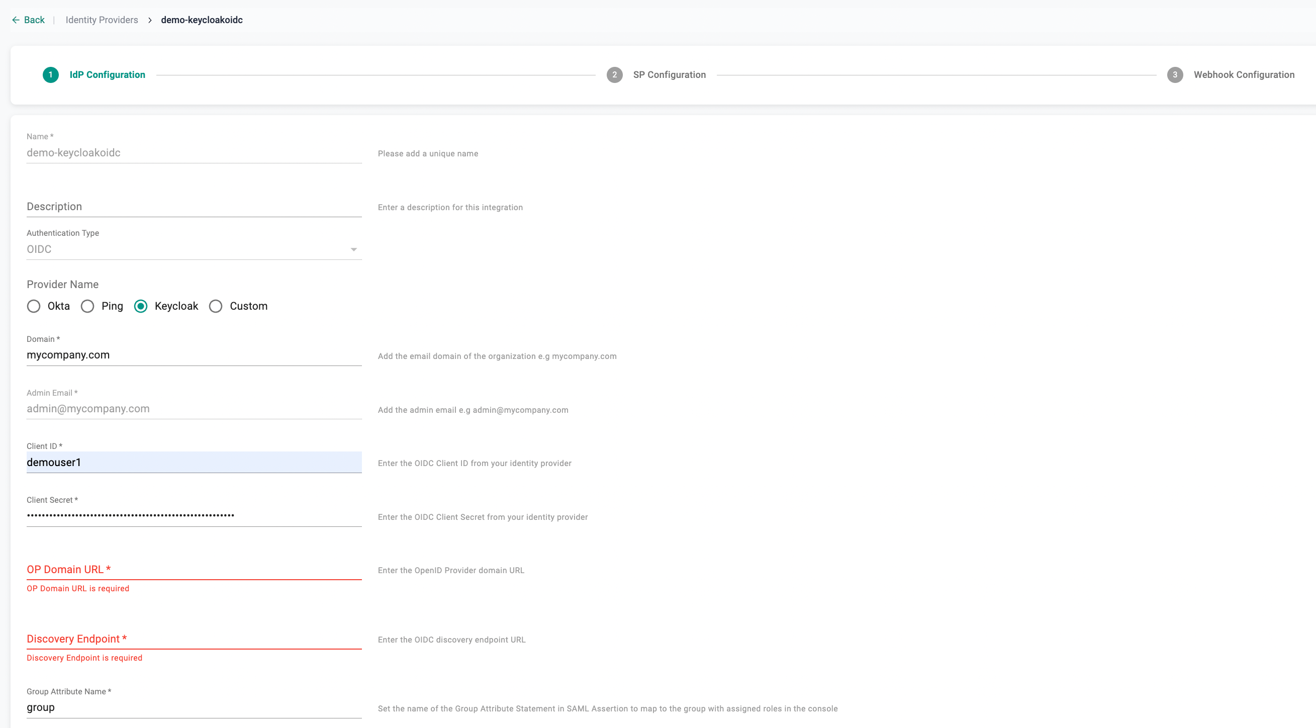Select the Okta provider radio button
1316x728 pixels.
[34, 306]
